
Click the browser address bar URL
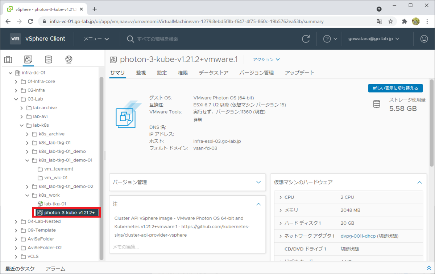coord(187,21)
